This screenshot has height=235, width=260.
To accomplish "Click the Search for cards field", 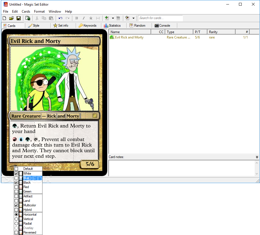I will click(x=160, y=18).
